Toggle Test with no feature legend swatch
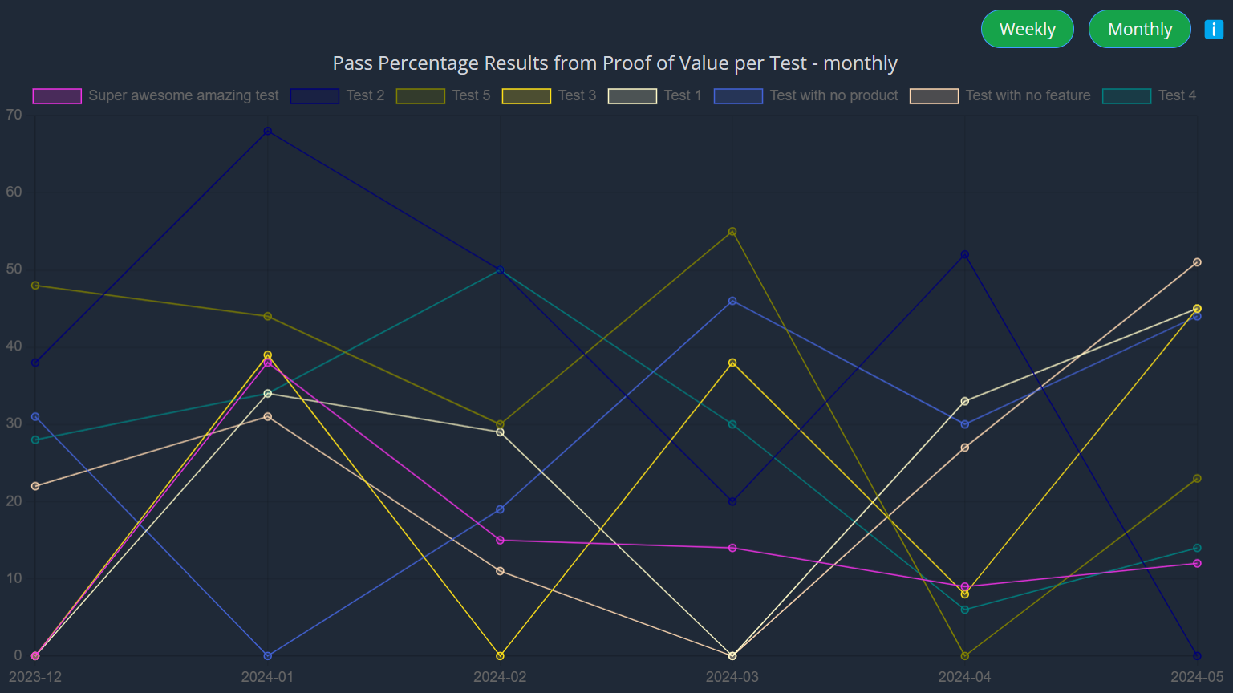1233x693 pixels. [934, 96]
